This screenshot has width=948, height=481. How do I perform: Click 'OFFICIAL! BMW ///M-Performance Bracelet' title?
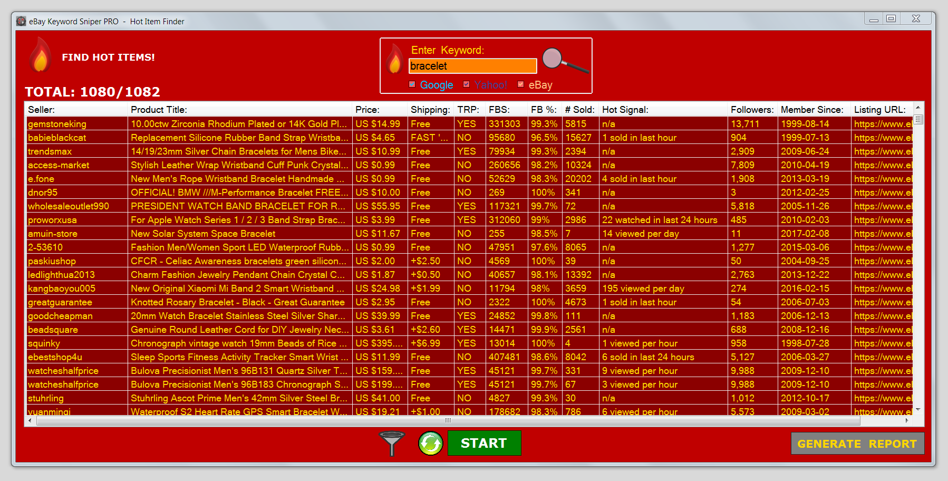click(x=239, y=193)
